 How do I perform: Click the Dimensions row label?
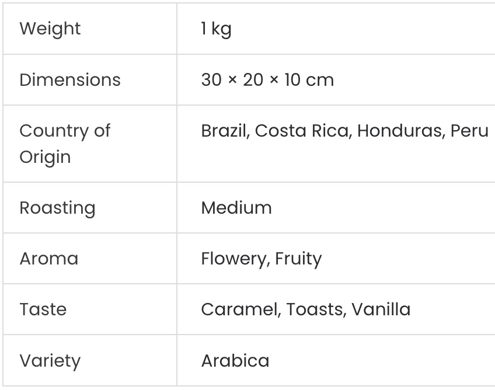70,79
